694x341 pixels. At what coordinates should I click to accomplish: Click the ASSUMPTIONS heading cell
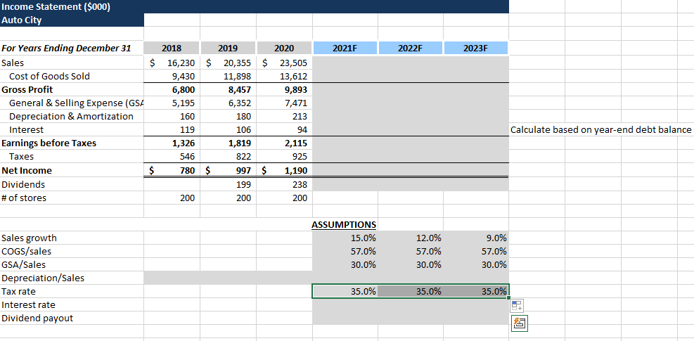pyautogui.click(x=345, y=224)
